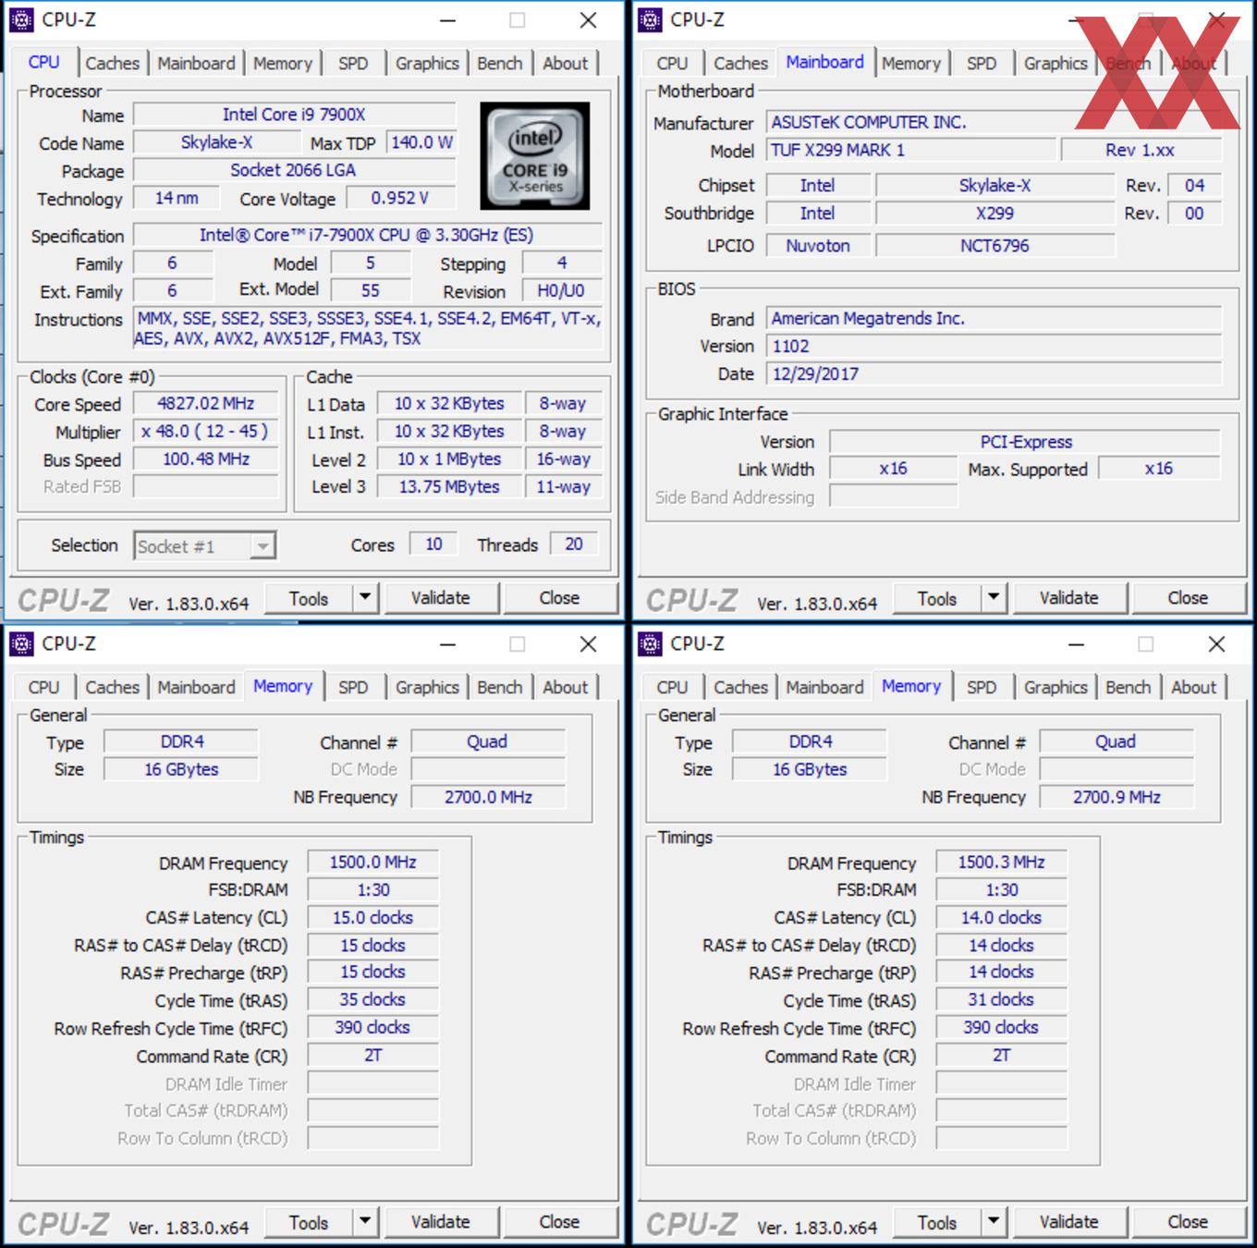The image size is (1257, 1248).
Task: Switch to CPU tab in top-right Mainboard window
Action: [x=672, y=63]
